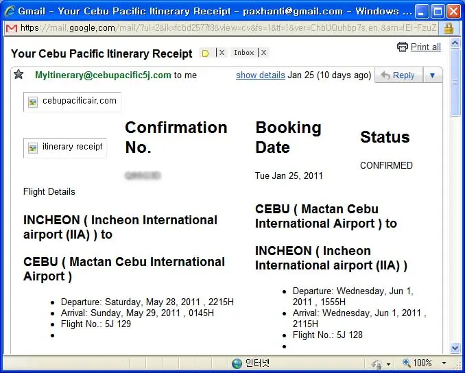Remove the yellow label using its X
The height and width of the screenshot is (373, 465).
click(222, 53)
